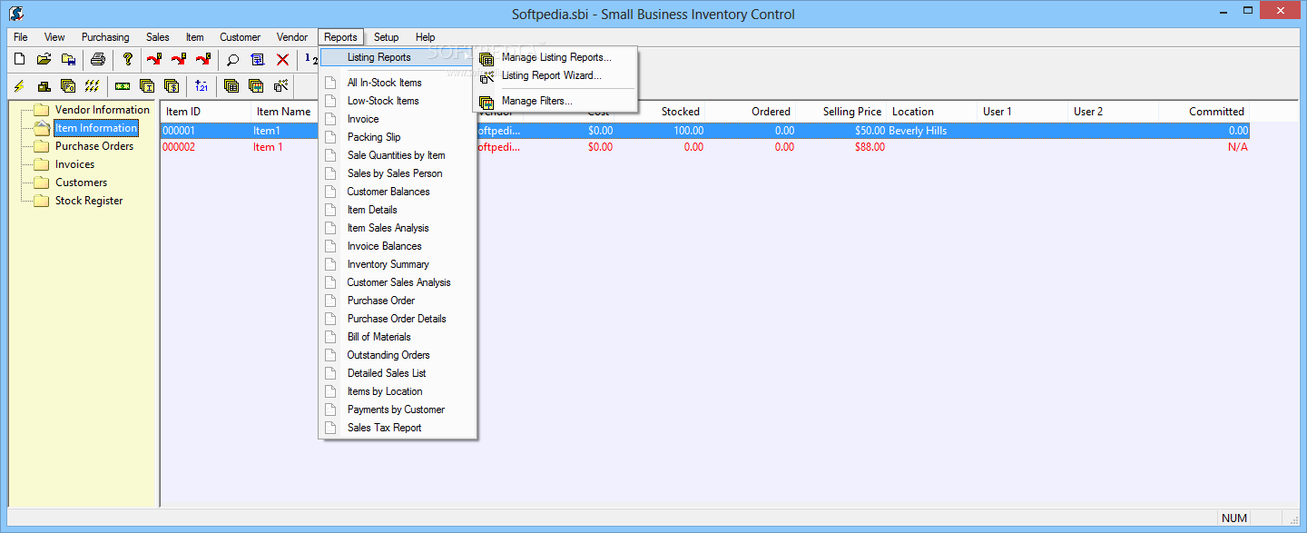
Task: Click the stacked boxes inventory icon
Action: 44,86
